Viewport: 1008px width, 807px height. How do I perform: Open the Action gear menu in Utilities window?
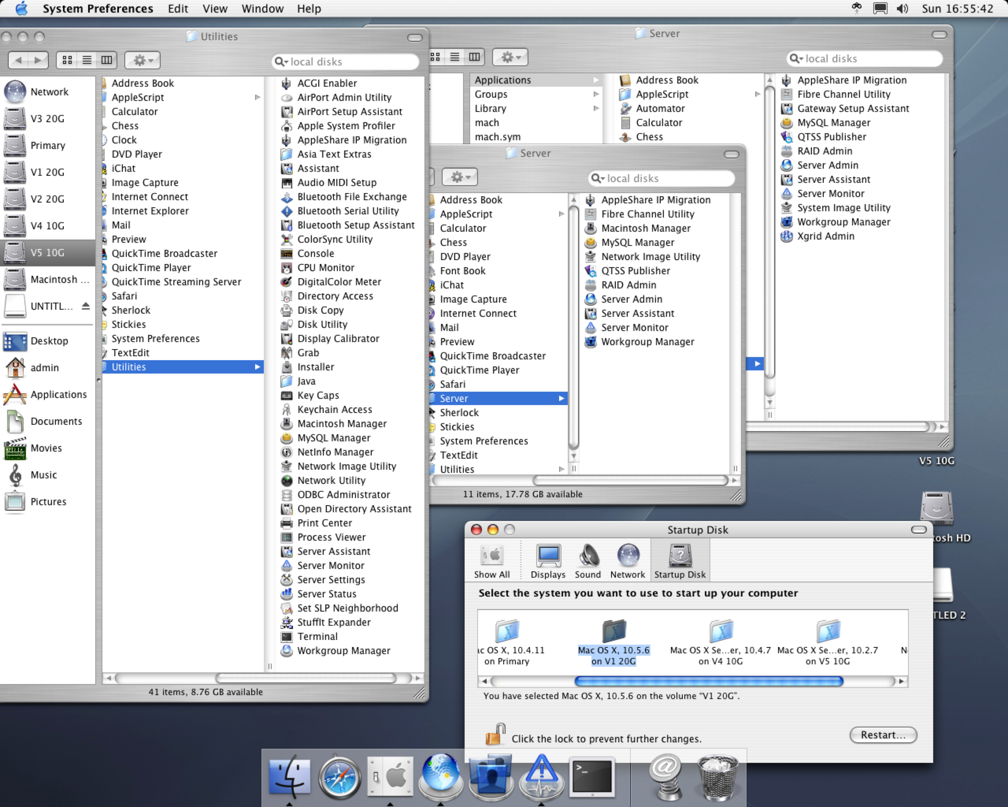pos(143,60)
